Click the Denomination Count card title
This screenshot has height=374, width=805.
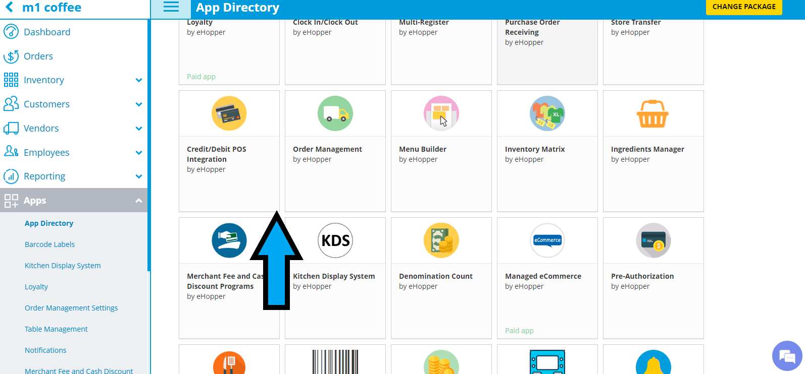click(436, 276)
